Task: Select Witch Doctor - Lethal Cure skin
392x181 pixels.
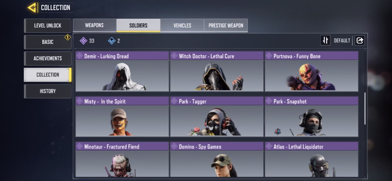Action: (x=217, y=71)
